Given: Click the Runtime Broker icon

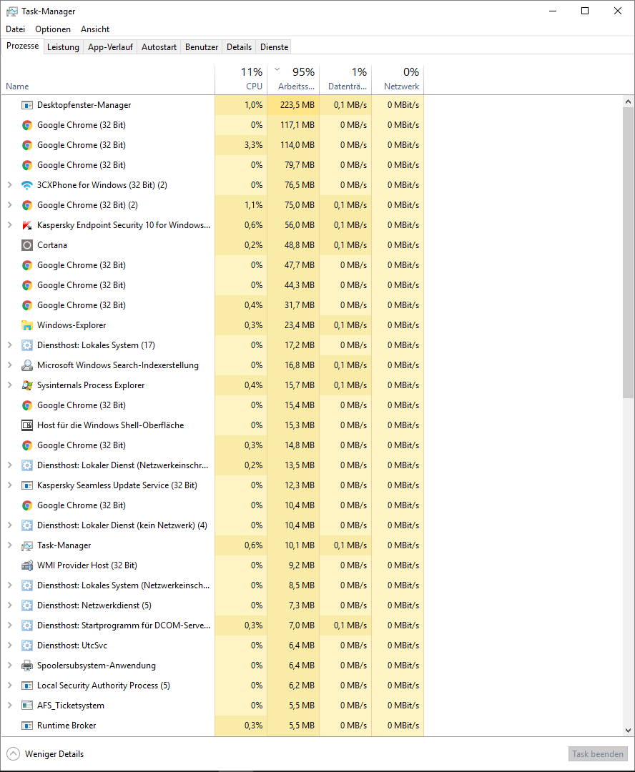Looking at the screenshot, I should click(27, 726).
